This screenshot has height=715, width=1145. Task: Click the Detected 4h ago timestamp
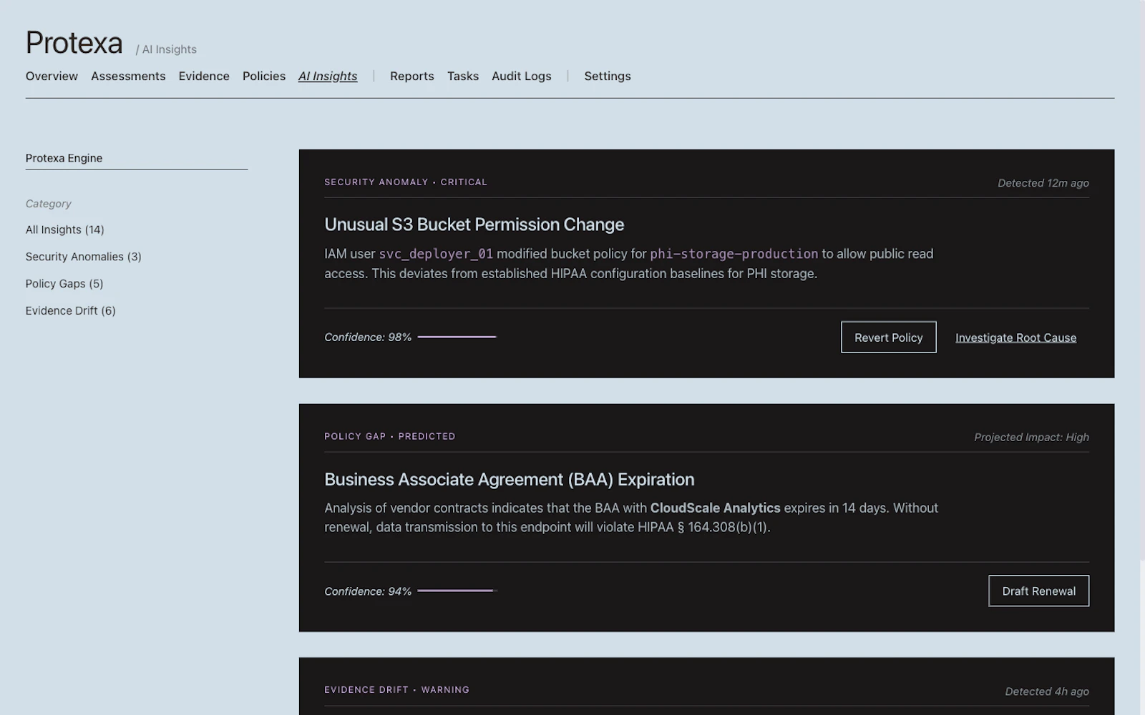pos(1047,691)
